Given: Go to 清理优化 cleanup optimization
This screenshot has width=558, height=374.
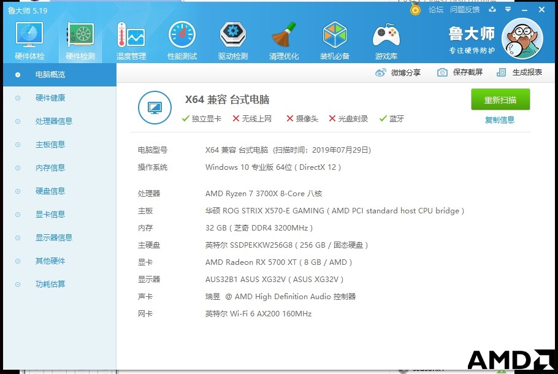Looking at the screenshot, I should [284, 41].
